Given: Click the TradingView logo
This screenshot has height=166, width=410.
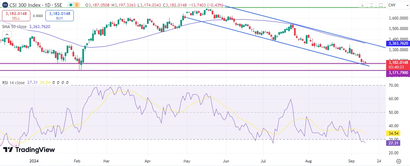Looking at the screenshot, I should pyautogui.click(x=29, y=150).
